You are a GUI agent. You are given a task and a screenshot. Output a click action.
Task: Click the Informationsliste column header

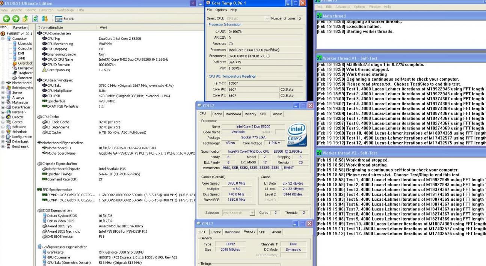point(66,27)
